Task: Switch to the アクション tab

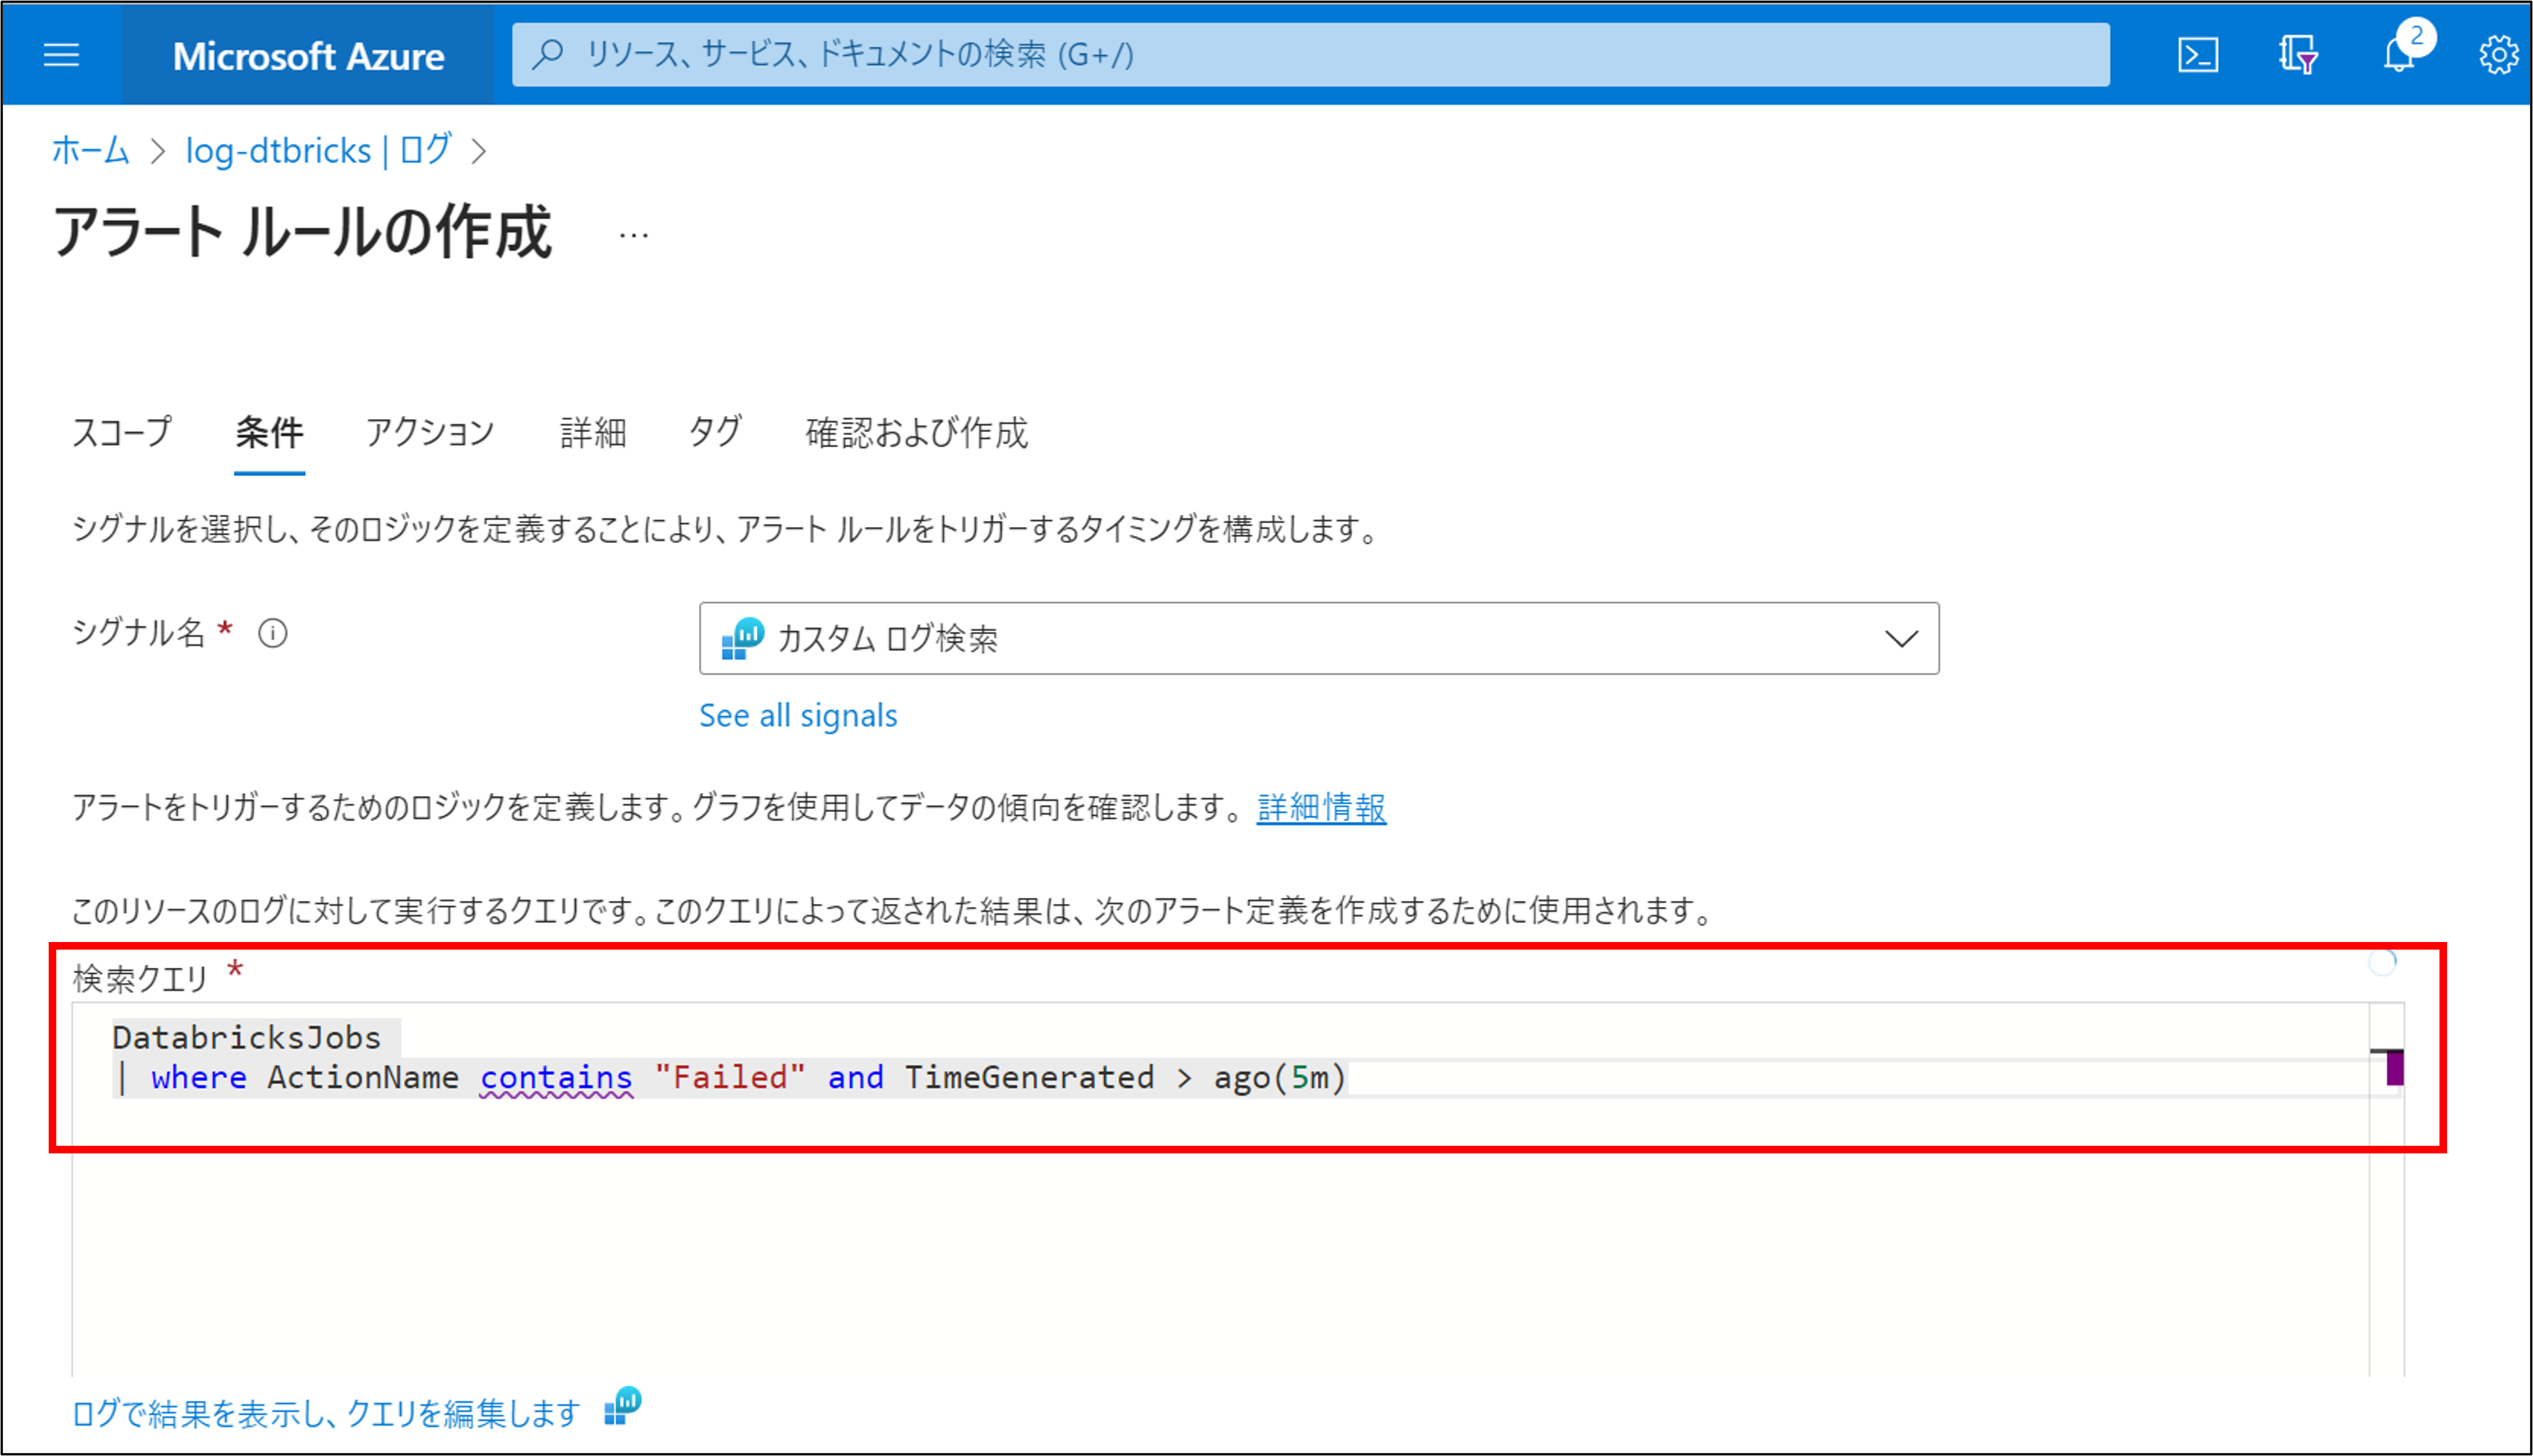Action: click(x=430, y=433)
